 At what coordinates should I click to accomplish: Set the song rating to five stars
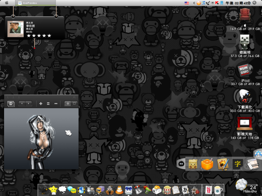tap(49, 36)
